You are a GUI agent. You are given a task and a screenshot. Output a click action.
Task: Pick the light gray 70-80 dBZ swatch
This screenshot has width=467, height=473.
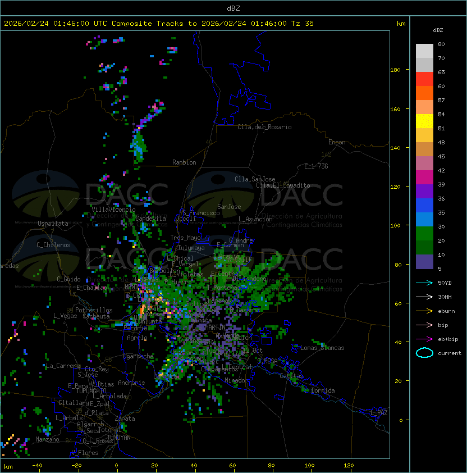[x=424, y=51]
